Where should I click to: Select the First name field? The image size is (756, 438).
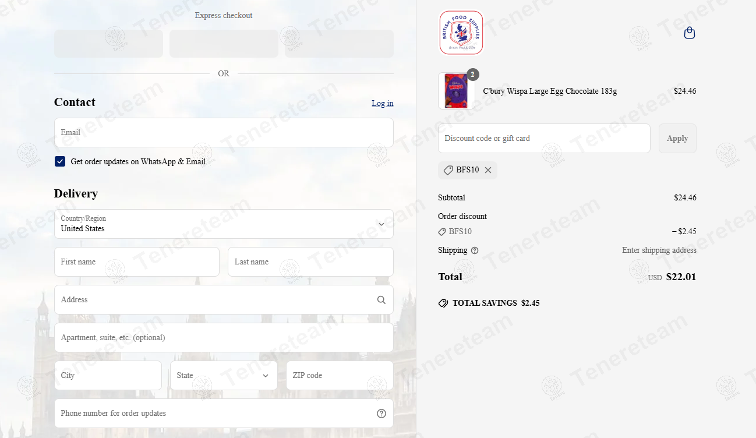[x=137, y=262]
